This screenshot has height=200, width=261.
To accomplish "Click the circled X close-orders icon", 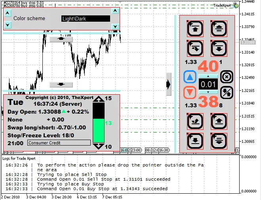I will [227, 77].
